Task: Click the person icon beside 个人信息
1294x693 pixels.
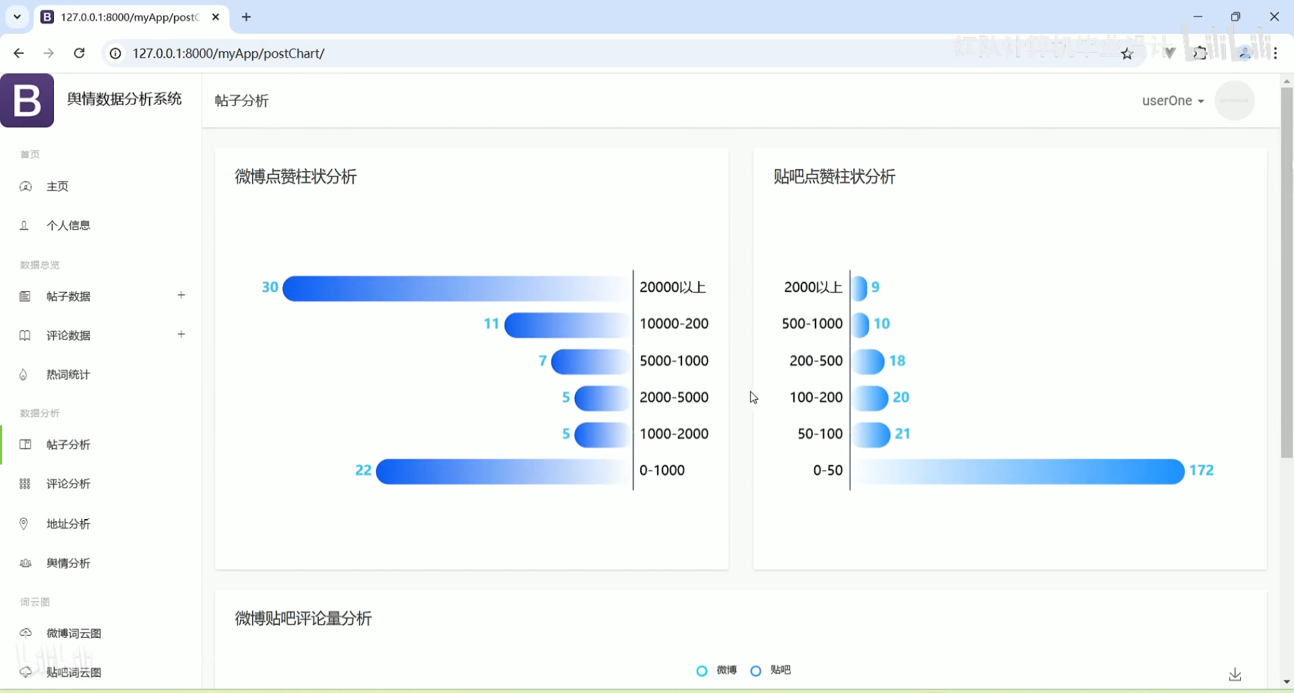Action: (x=24, y=225)
